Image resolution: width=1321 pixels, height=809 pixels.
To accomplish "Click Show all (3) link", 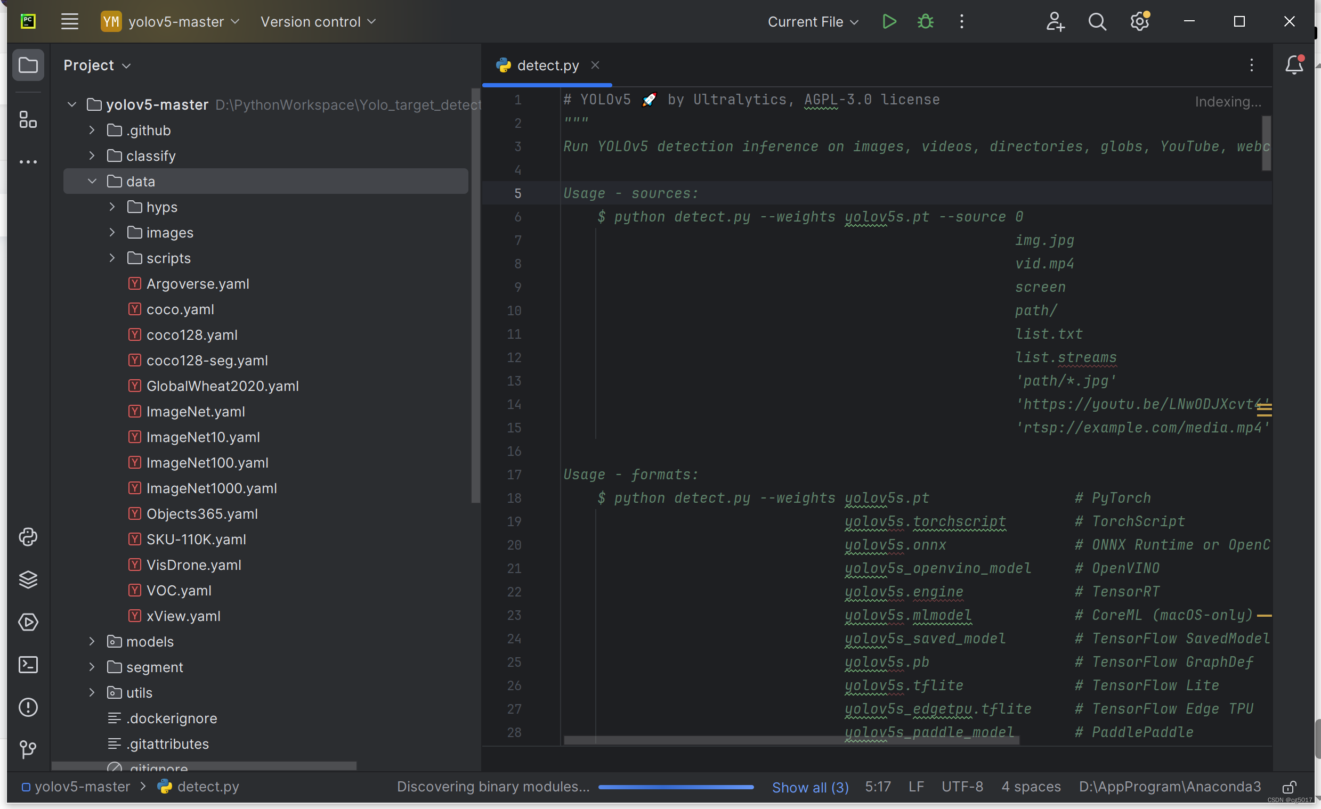I will (x=810, y=787).
